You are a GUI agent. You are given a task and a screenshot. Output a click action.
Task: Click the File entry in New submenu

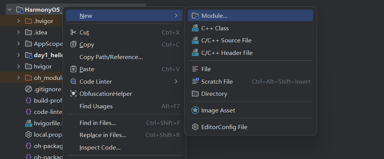pos(250,69)
